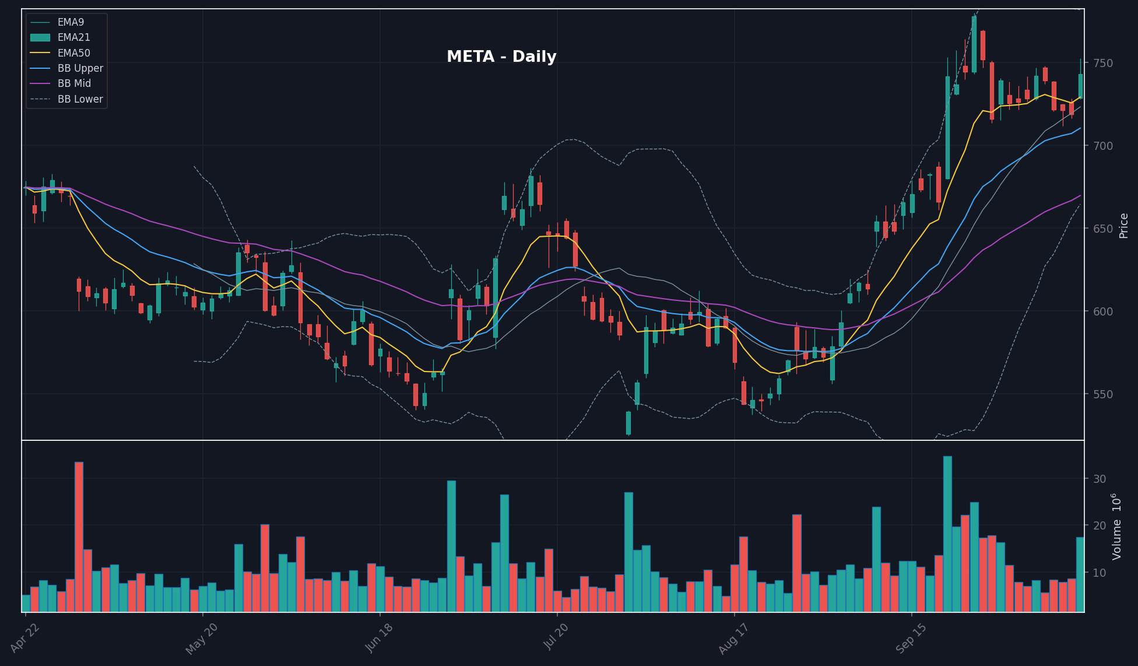Click the 650 price axis tick

(x=1103, y=229)
